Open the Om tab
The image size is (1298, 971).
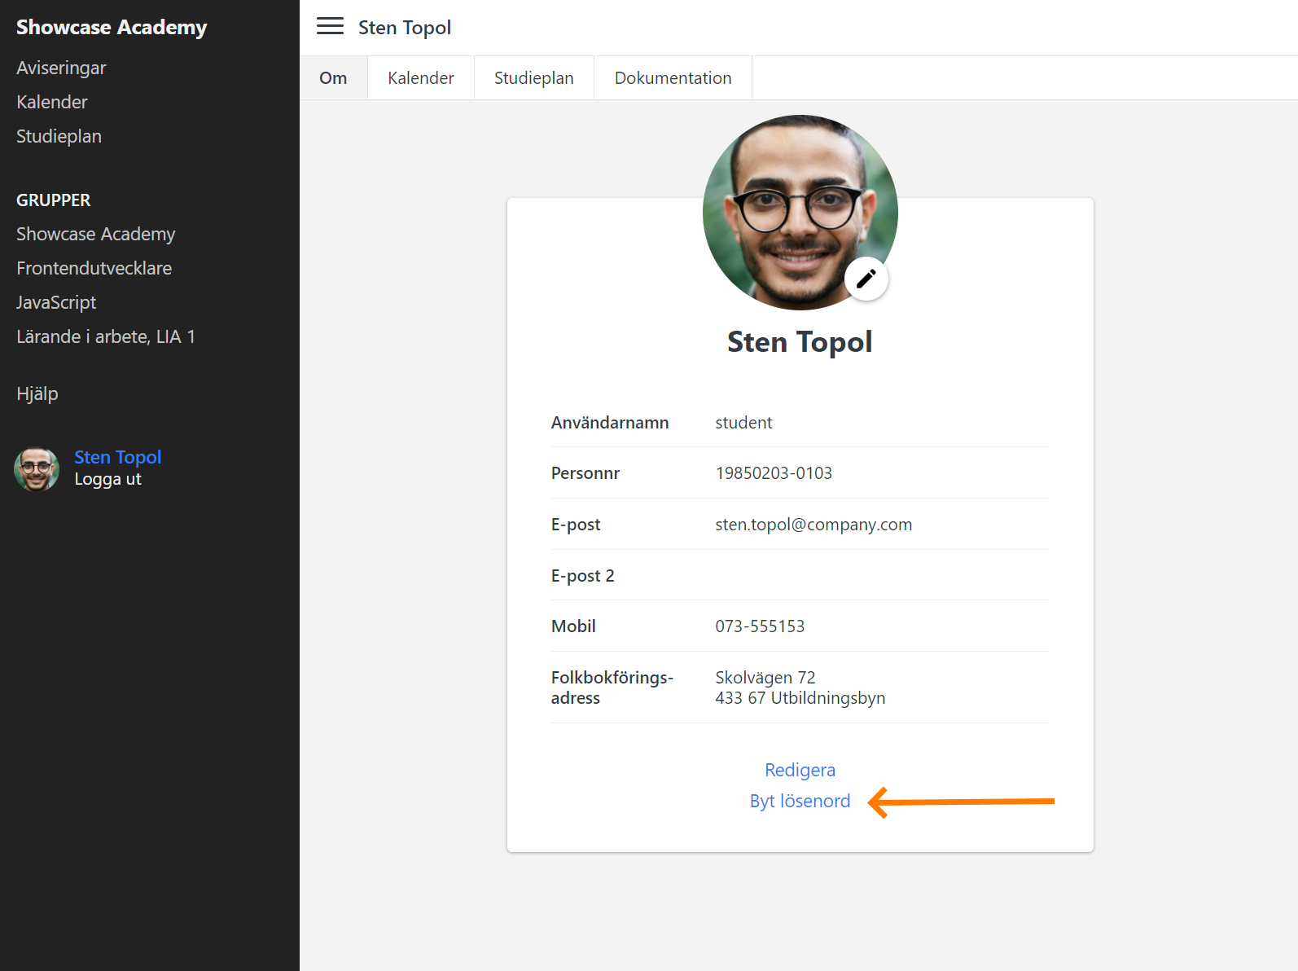coord(333,78)
